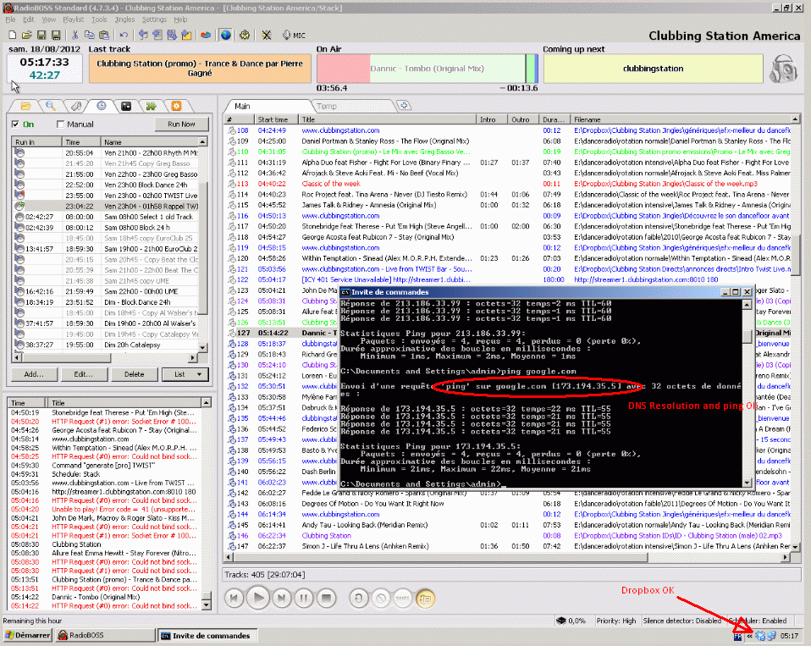Select playlist row 113 Classic of the week
Viewport: 811px width, 646px height.
point(509,184)
